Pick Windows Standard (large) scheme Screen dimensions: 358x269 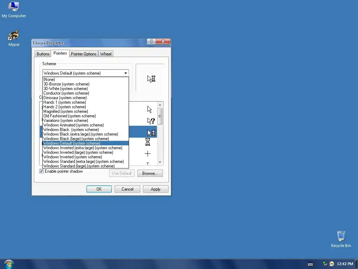pos(86,166)
